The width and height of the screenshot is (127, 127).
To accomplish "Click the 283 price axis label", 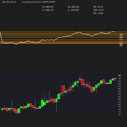I will 119,84.
